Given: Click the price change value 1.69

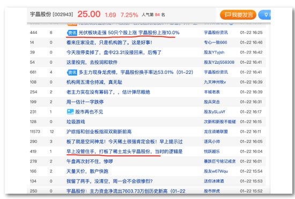Looking at the screenshot, I should tap(110, 15).
